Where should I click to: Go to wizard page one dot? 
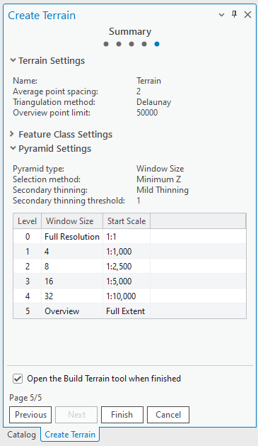pos(106,44)
